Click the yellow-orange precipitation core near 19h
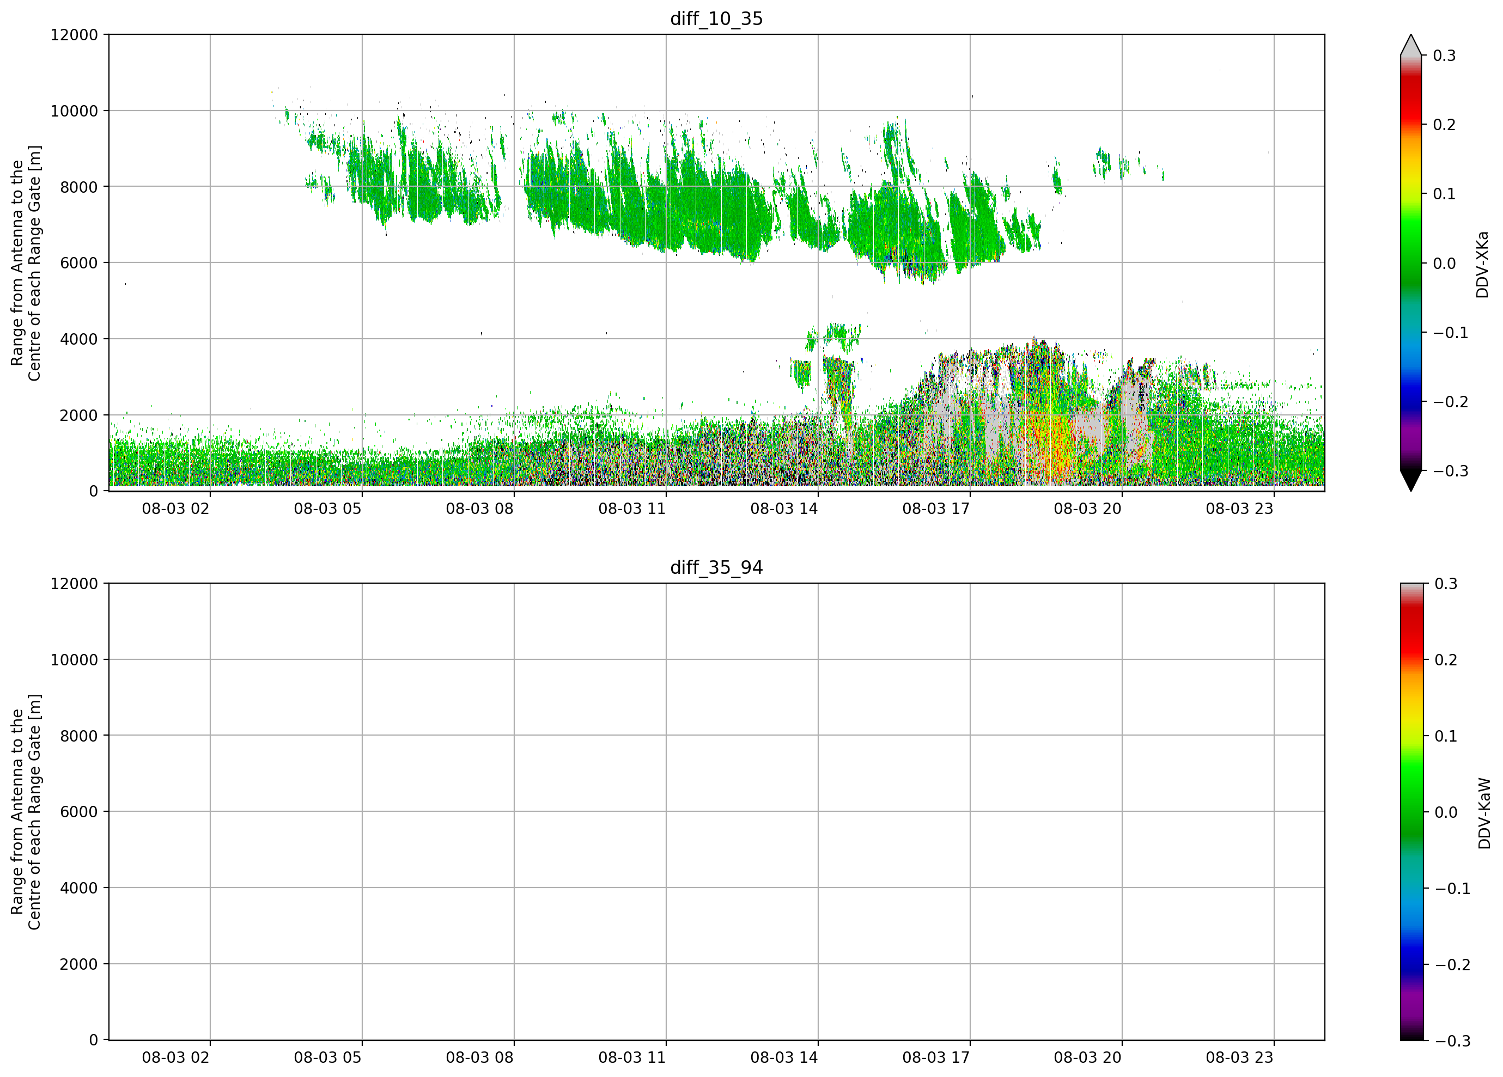The height and width of the screenshot is (1077, 1503). point(1054,440)
